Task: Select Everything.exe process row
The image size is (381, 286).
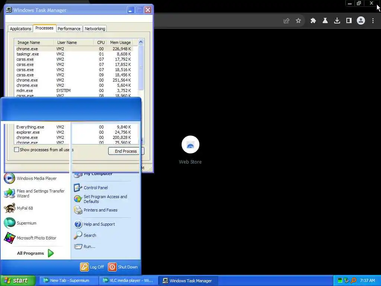Action: pos(74,127)
